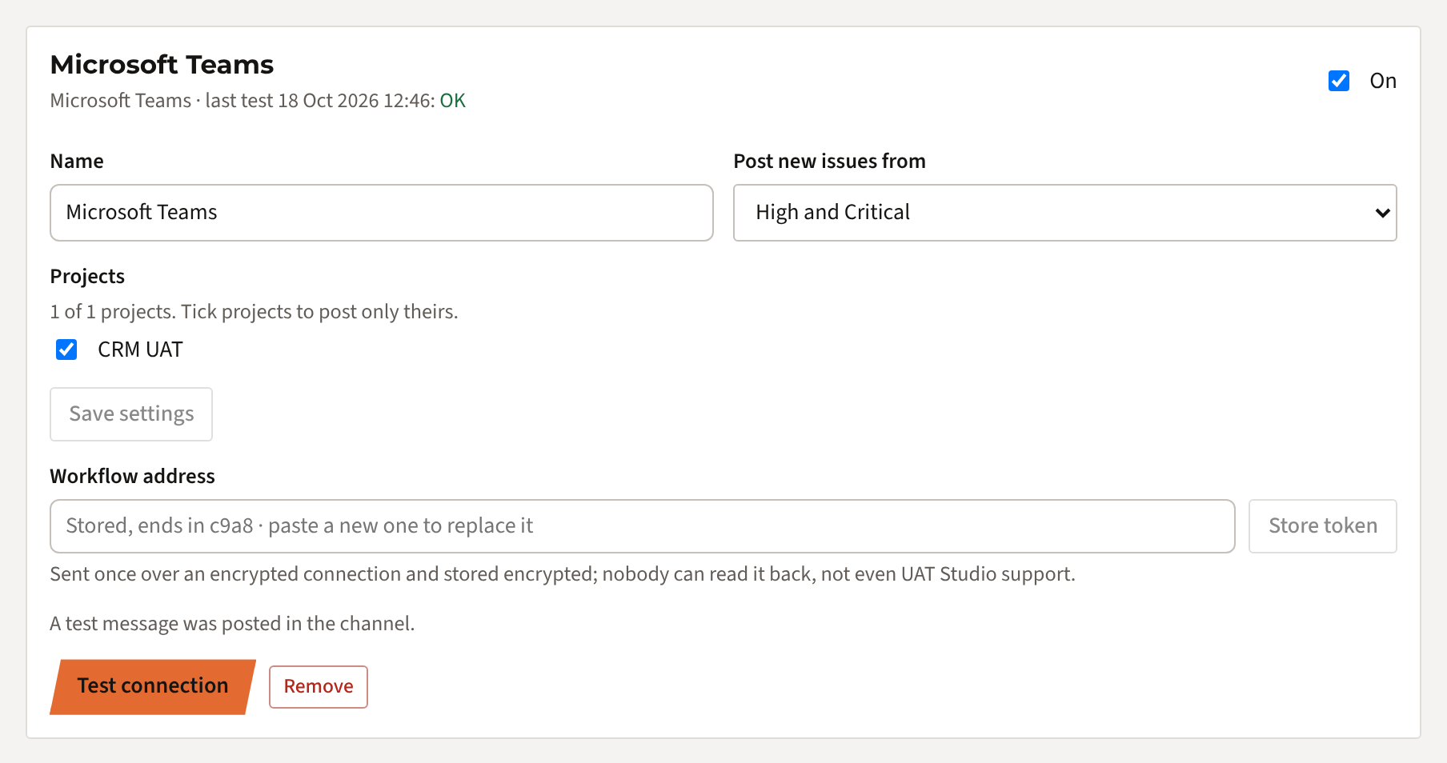Screen dimensions: 1447x763
Task: Click the green OK status text
Action: click(x=453, y=101)
